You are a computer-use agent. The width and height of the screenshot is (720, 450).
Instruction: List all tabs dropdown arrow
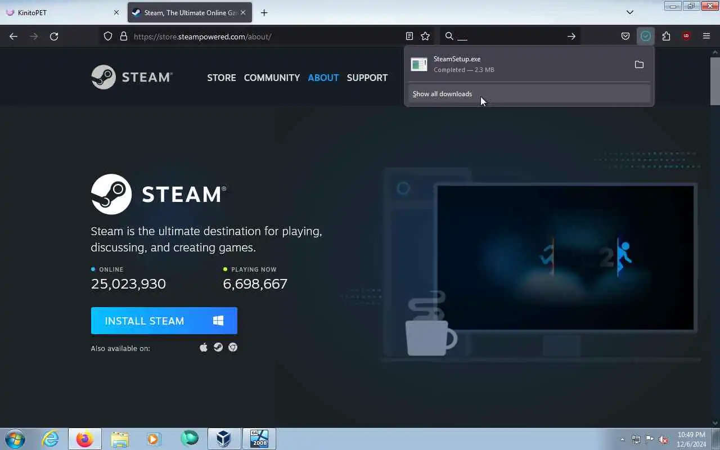tap(630, 12)
